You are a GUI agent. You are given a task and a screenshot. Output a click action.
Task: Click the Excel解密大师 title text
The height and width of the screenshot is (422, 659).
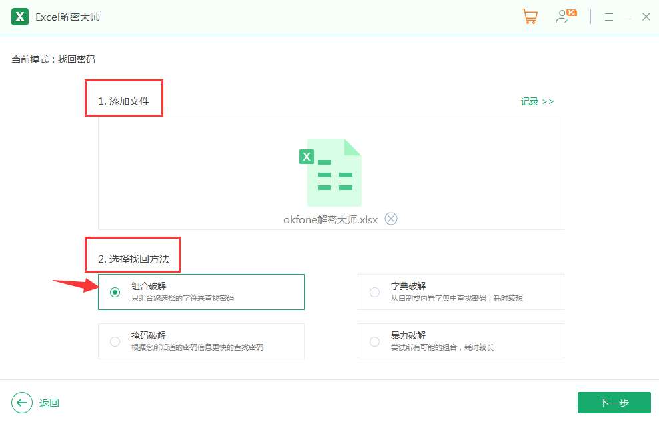point(68,17)
